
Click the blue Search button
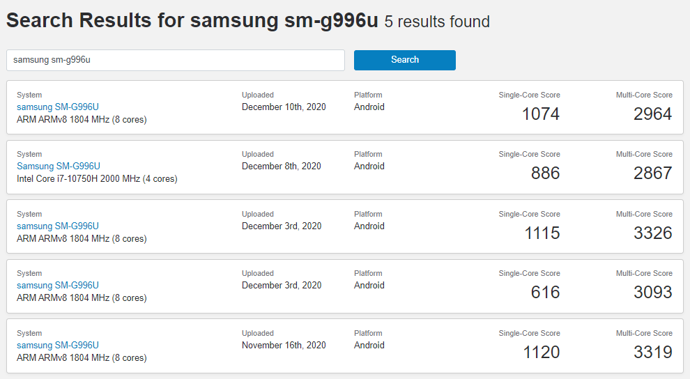coord(404,60)
